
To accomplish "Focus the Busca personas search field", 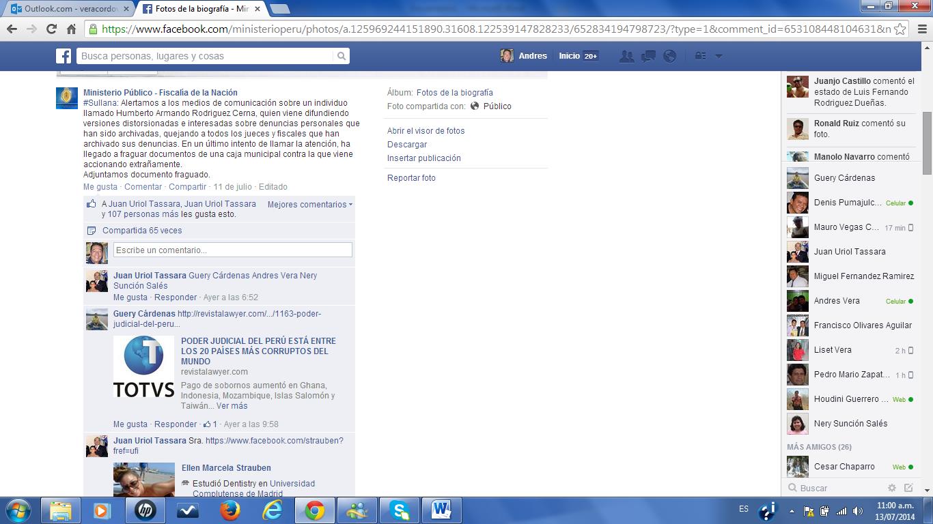I will 205,56.
